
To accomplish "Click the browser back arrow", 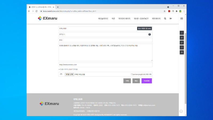I will click(x=29, y=11).
